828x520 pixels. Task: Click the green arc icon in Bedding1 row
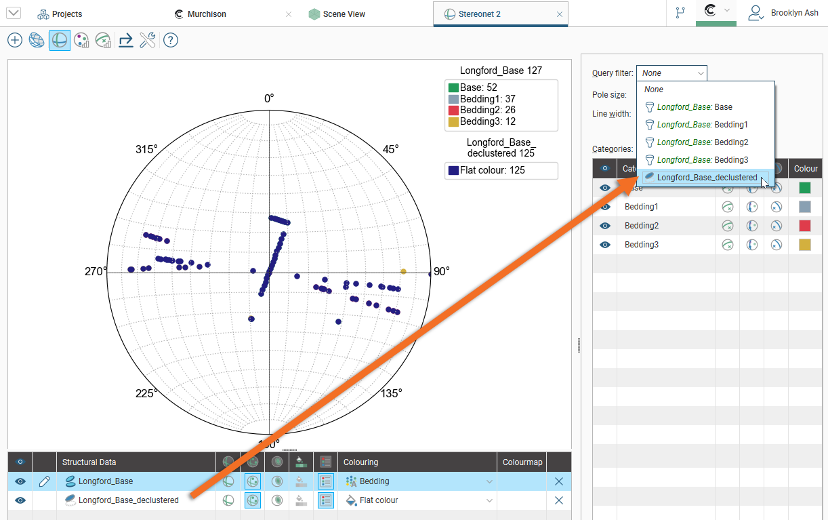pyautogui.click(x=728, y=207)
